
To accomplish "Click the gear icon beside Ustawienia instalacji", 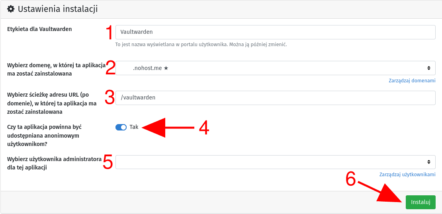I will tap(11, 8).
